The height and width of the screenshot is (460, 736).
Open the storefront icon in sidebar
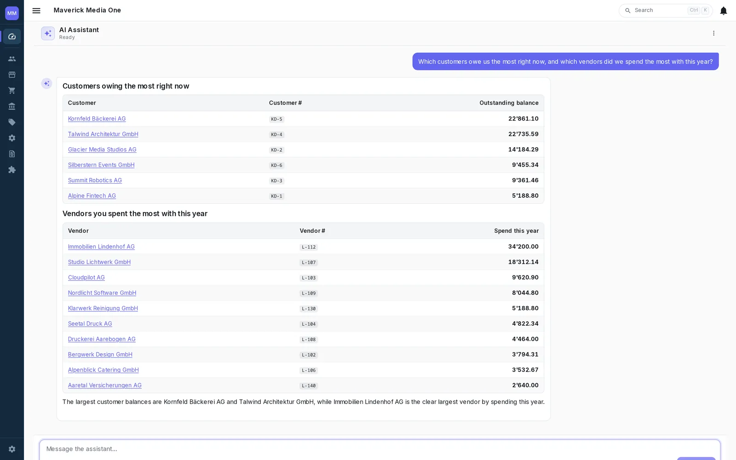tap(12, 75)
